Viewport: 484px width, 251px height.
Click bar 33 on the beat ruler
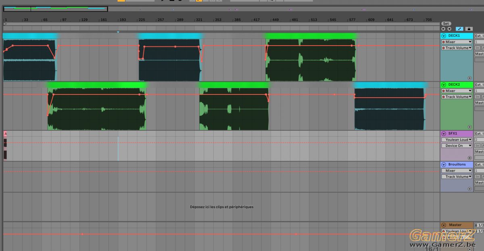26,19
